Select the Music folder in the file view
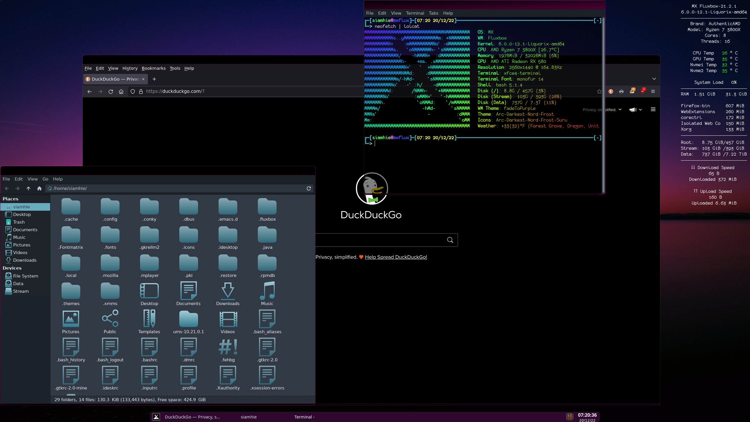The width and height of the screenshot is (750, 422). tap(267, 291)
